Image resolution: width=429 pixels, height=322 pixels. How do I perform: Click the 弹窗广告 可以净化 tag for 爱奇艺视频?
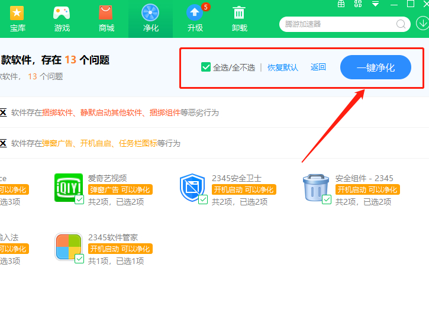(x=120, y=189)
